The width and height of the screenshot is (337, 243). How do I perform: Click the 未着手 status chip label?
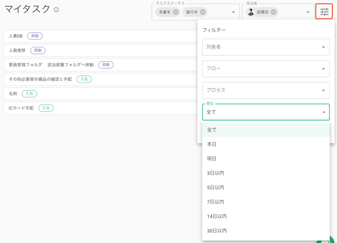coord(164,12)
